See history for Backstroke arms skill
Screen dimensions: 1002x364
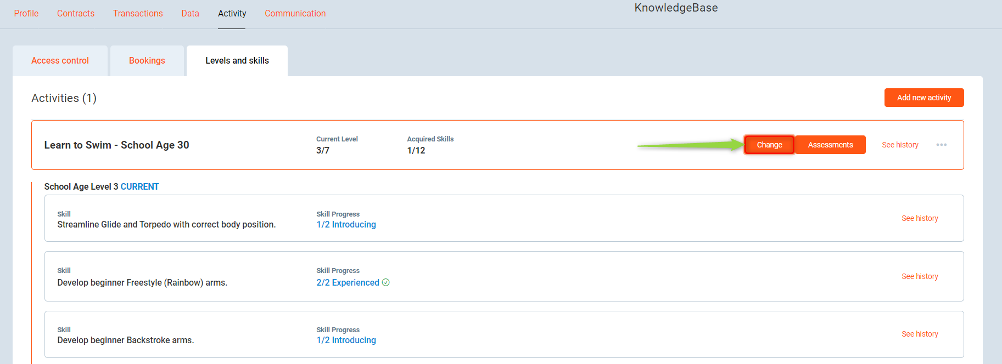919,334
